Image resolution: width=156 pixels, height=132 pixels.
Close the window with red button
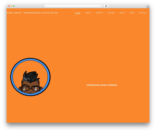(9, 6)
